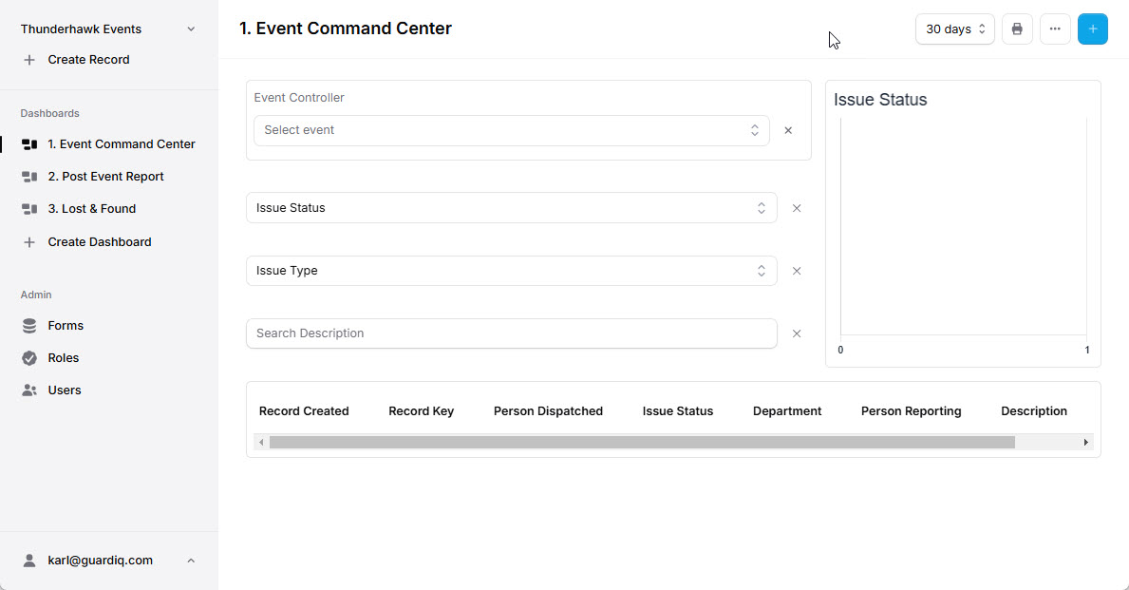Click user avatar icon beside karl@guardiq.com

click(x=29, y=561)
